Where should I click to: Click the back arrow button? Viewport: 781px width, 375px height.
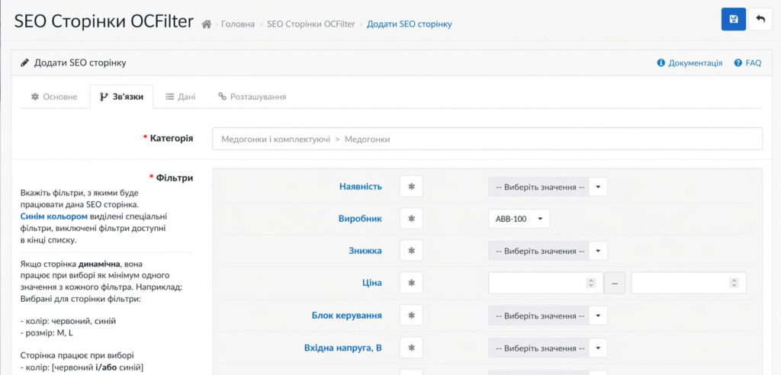[760, 20]
